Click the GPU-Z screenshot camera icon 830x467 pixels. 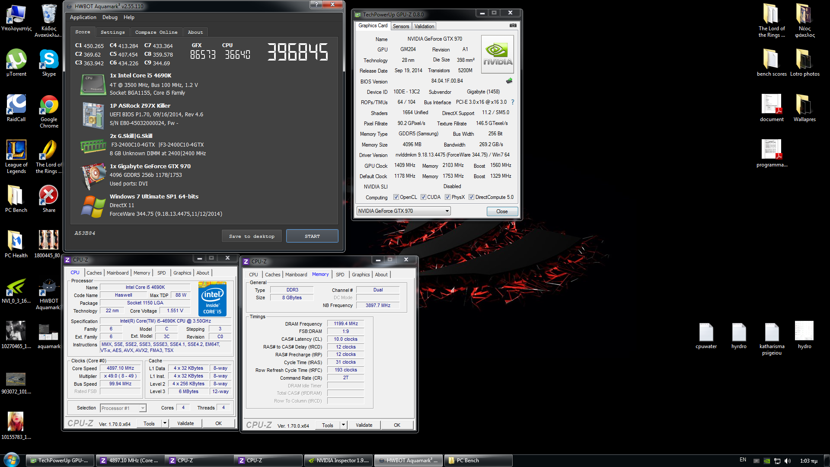513,26
